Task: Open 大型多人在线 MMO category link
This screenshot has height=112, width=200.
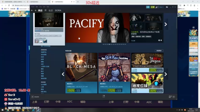Action: point(45,66)
